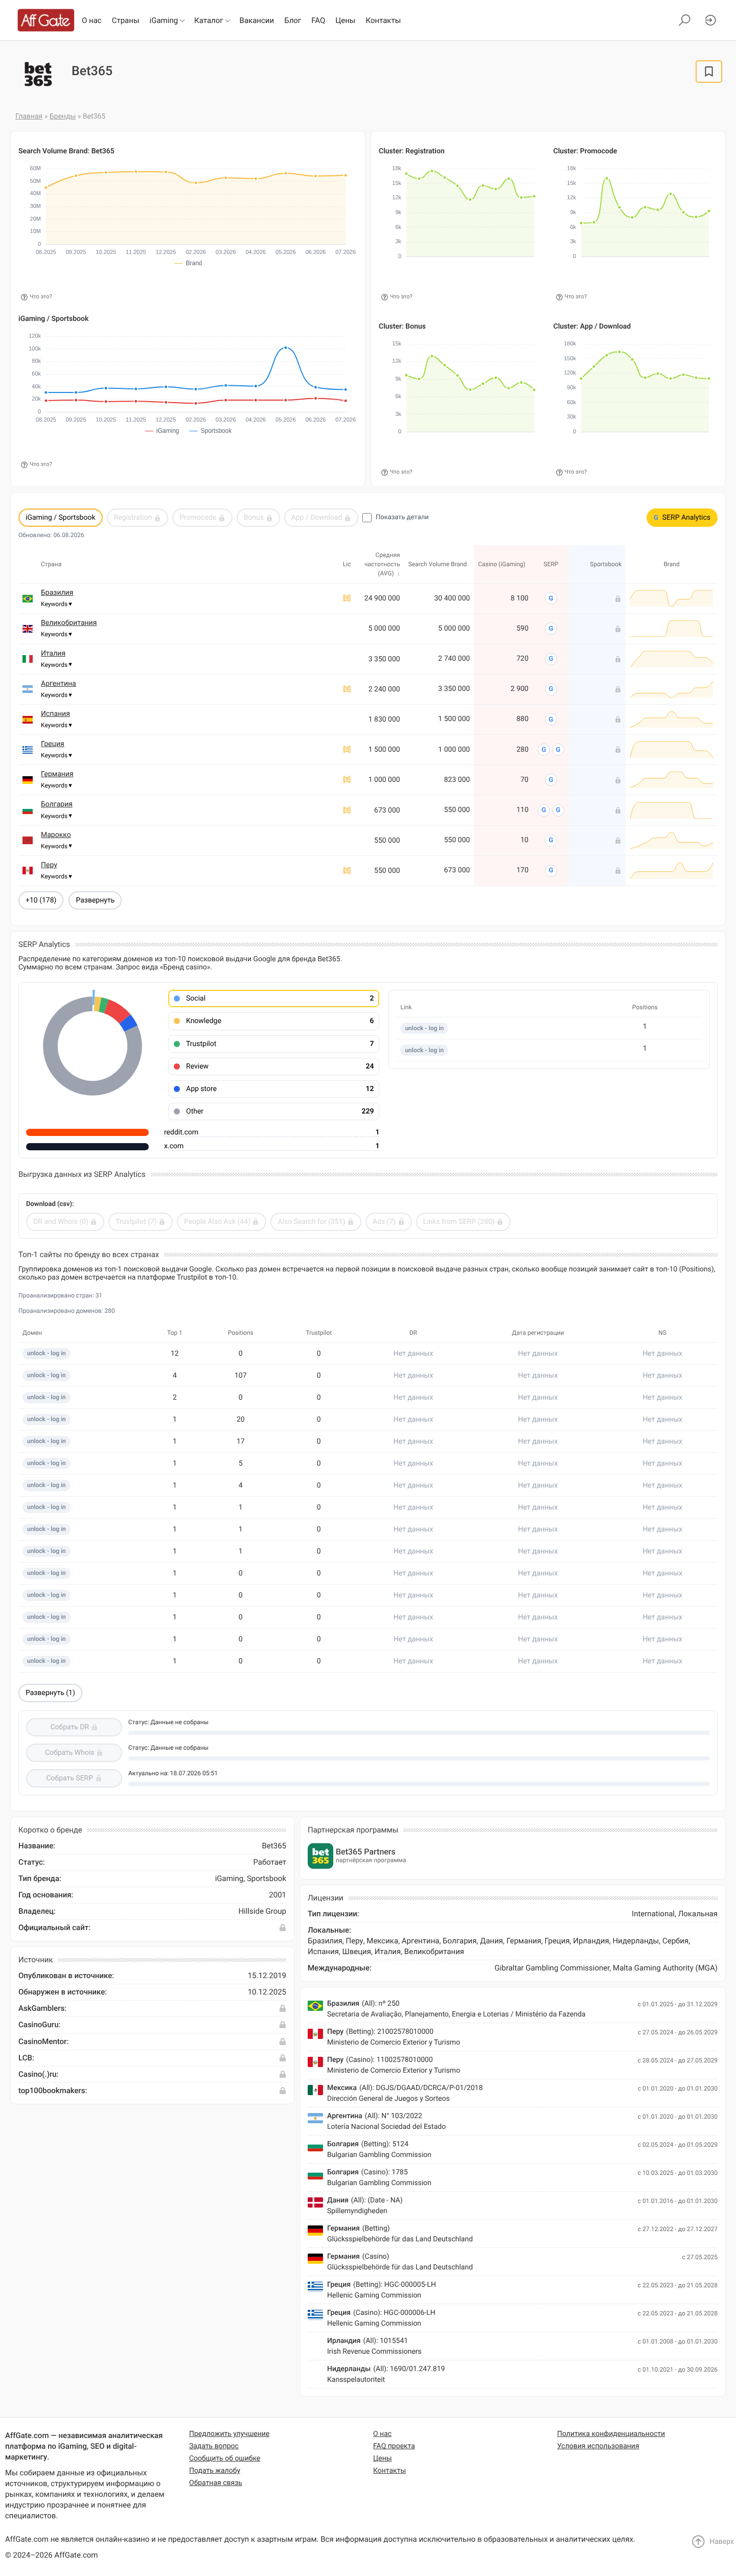This screenshot has height=2576, width=736.
Task: Click Sportsbook lock icon in Italy row
Action: coord(617,659)
